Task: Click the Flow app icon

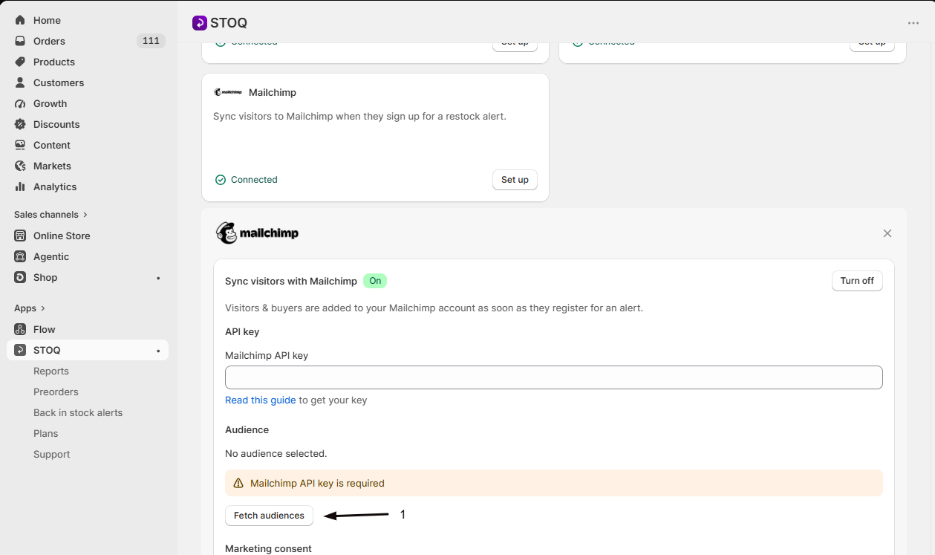Action: coord(20,329)
